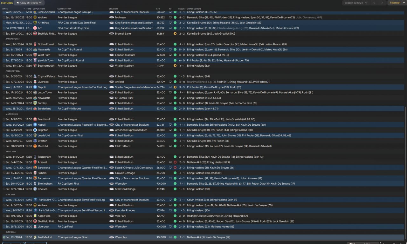Go to the previous season arrow

click(374, 3)
